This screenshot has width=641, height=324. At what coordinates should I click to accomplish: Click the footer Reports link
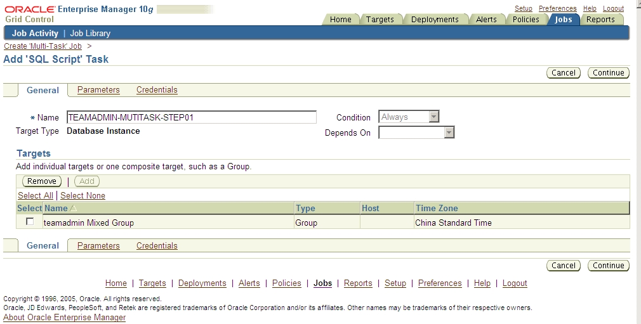[x=358, y=283]
